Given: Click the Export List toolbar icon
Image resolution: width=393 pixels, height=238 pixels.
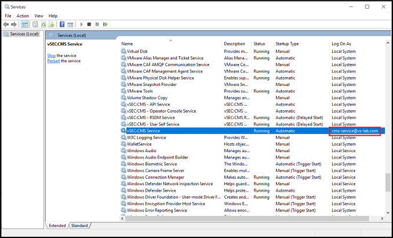Looking at the screenshot, I should (52, 24).
